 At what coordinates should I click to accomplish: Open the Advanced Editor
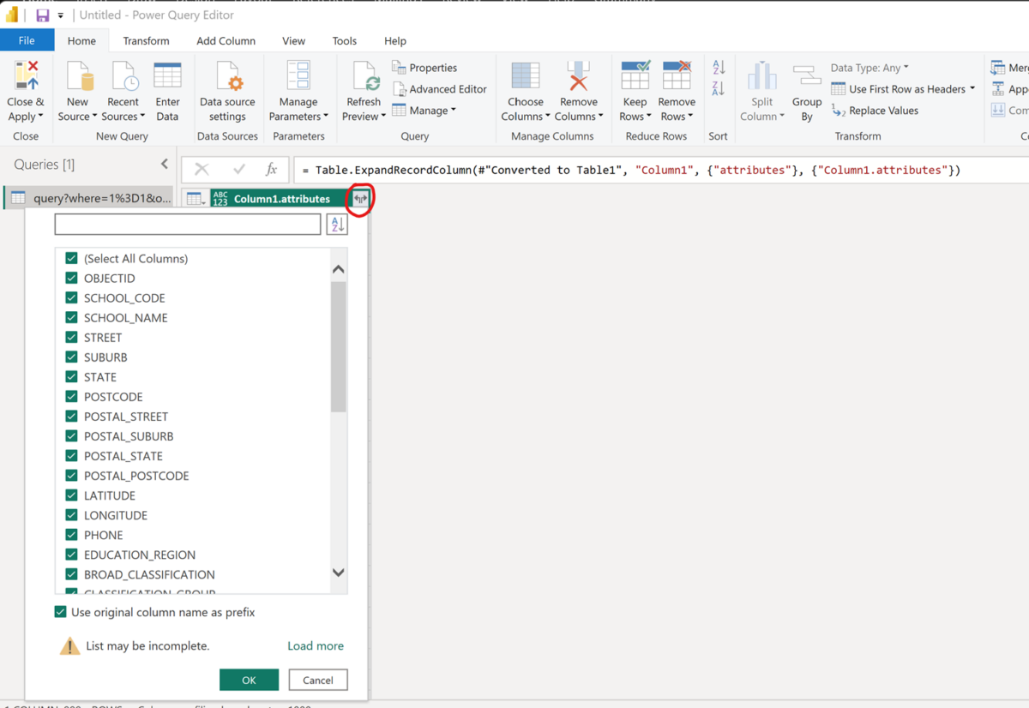click(440, 88)
